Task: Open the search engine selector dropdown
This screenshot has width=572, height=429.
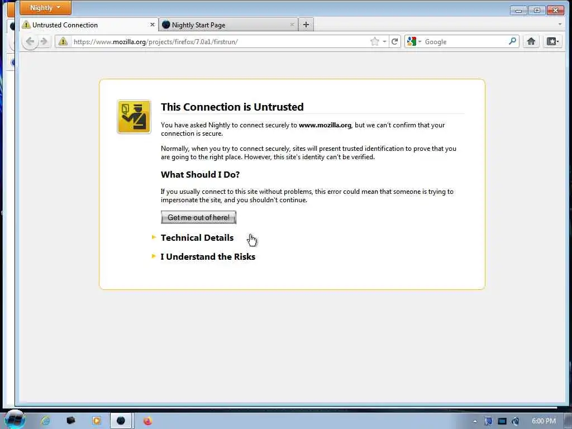Action: [414, 41]
